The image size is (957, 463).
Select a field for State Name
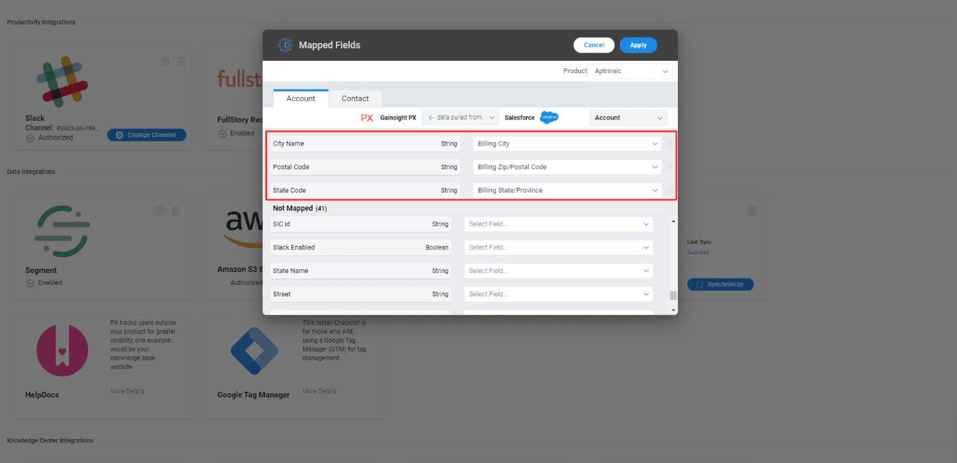tap(558, 271)
